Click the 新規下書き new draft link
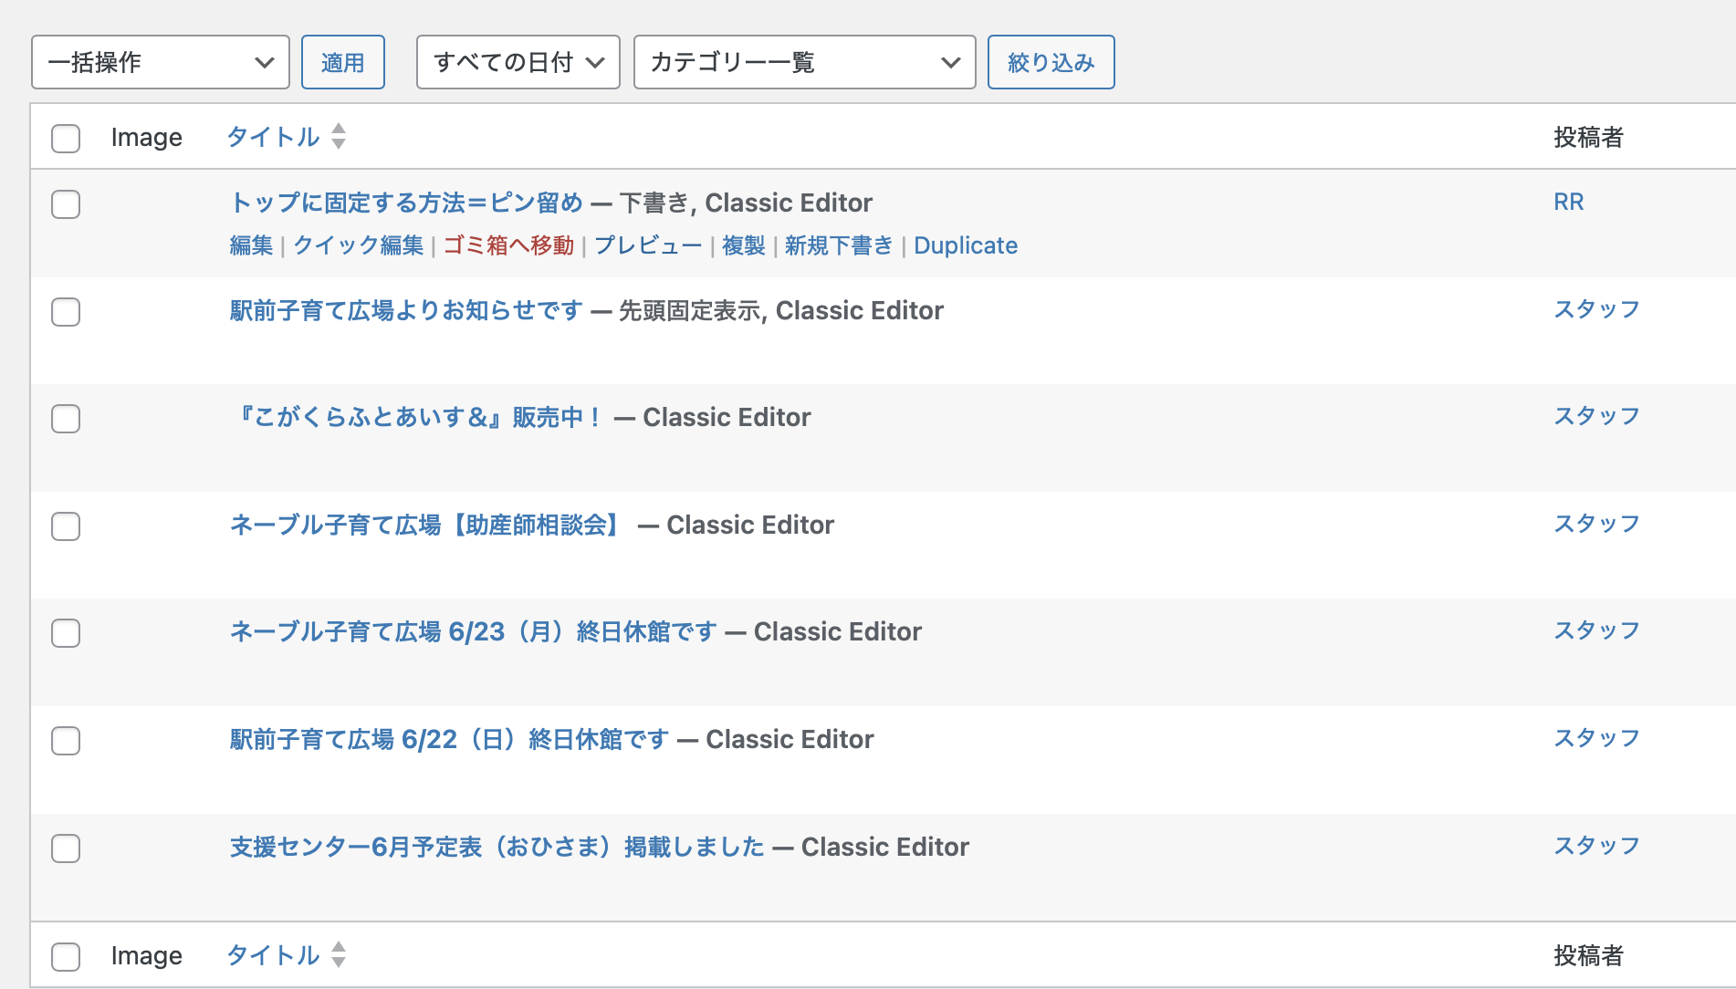Viewport: 1736px width, 989px height. 838,245
